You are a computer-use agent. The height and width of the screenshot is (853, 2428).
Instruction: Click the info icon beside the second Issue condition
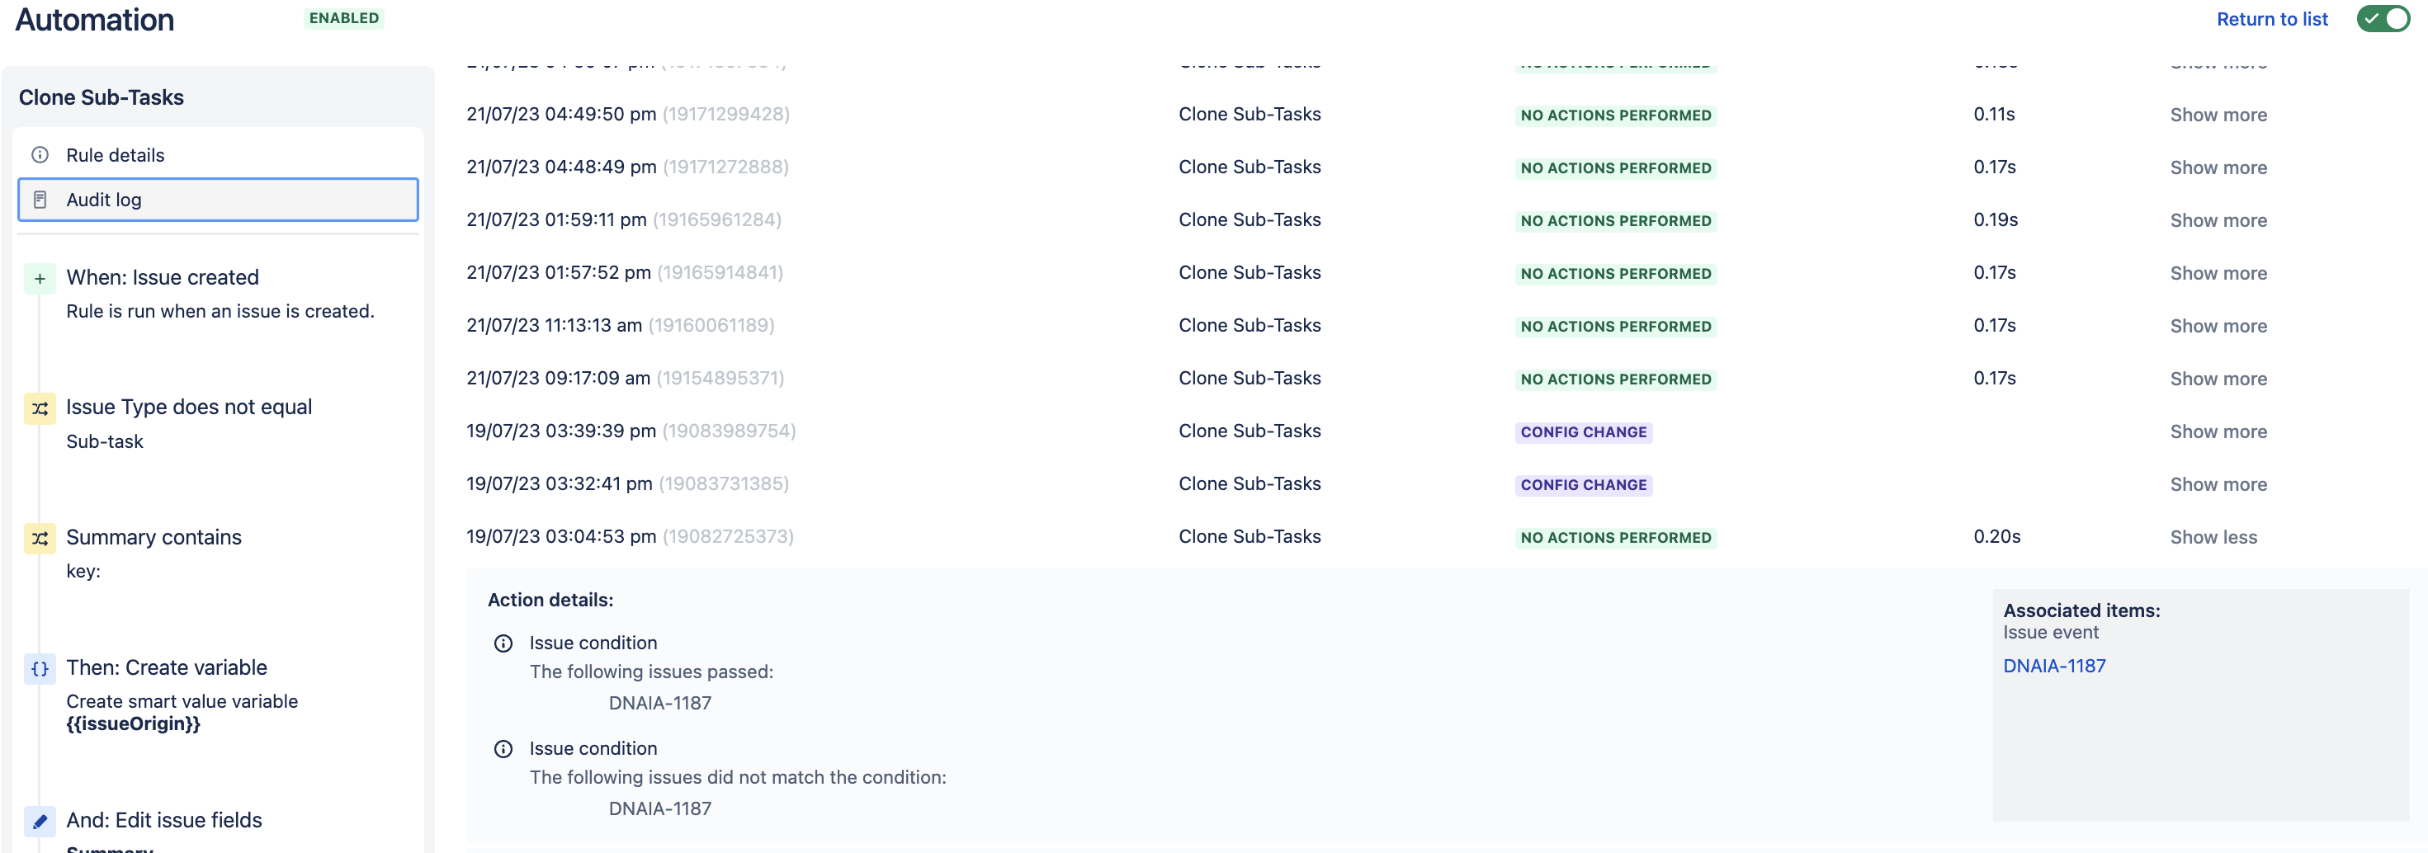pyautogui.click(x=505, y=749)
